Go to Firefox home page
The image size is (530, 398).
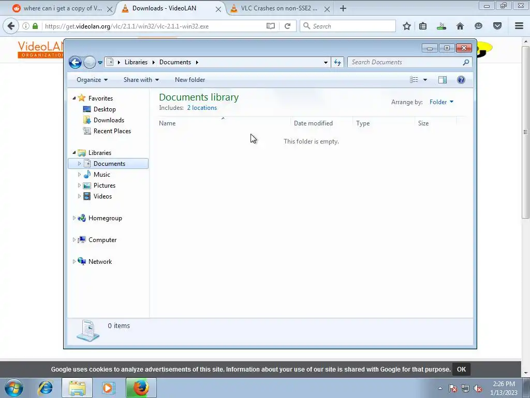tap(460, 26)
